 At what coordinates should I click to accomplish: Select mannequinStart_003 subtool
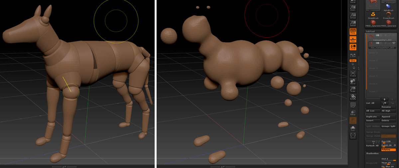(382, 37)
